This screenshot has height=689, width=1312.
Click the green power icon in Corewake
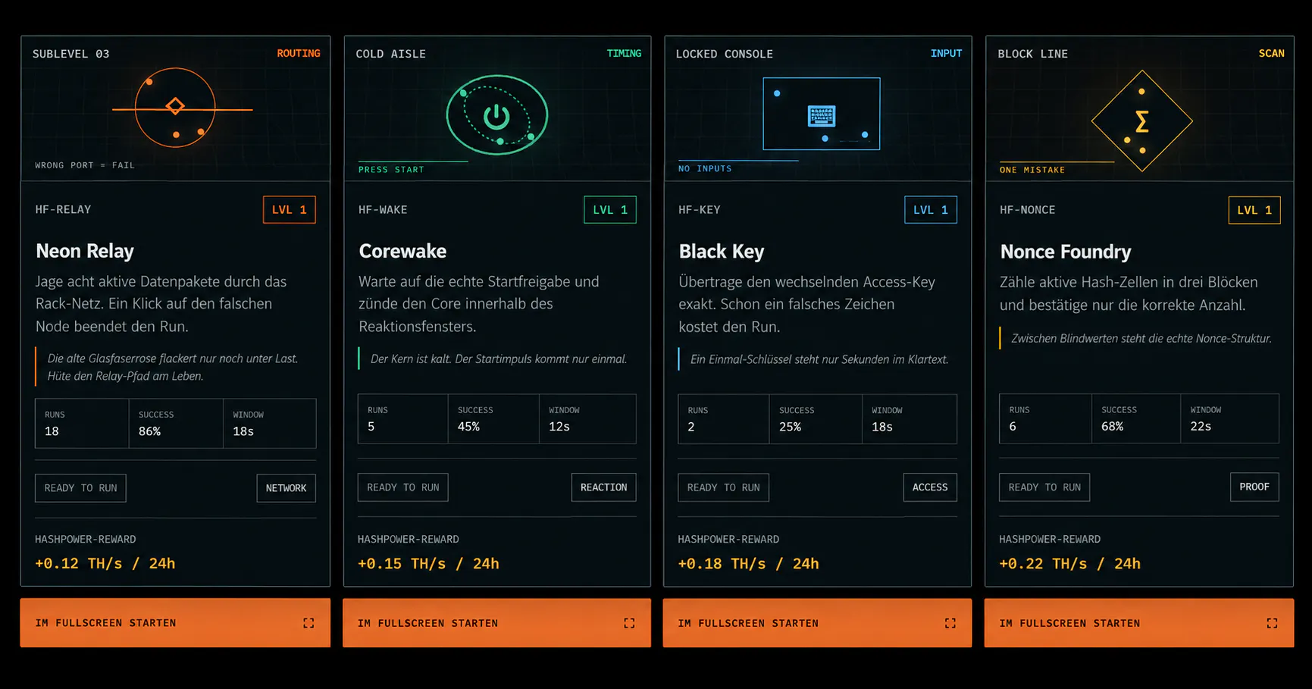coord(496,116)
